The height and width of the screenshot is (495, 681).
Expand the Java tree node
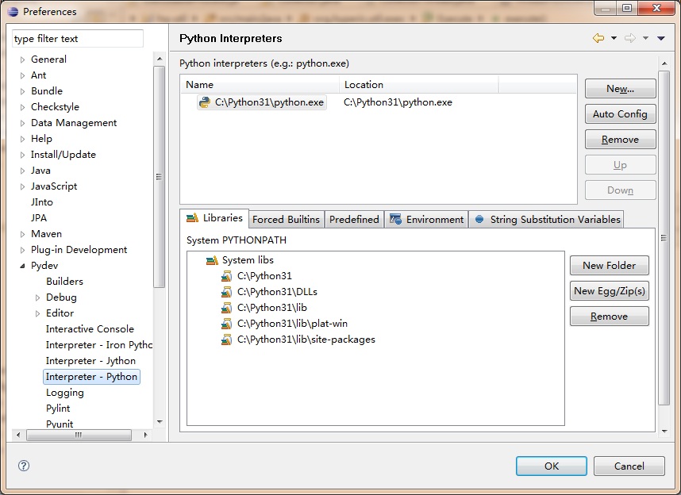[x=22, y=171]
